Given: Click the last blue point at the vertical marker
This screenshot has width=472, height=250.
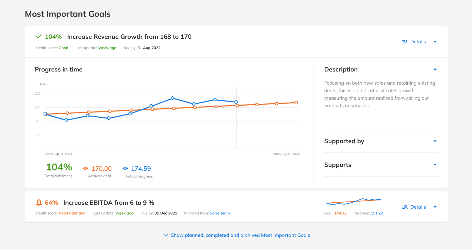Looking at the screenshot, I should point(236,102).
